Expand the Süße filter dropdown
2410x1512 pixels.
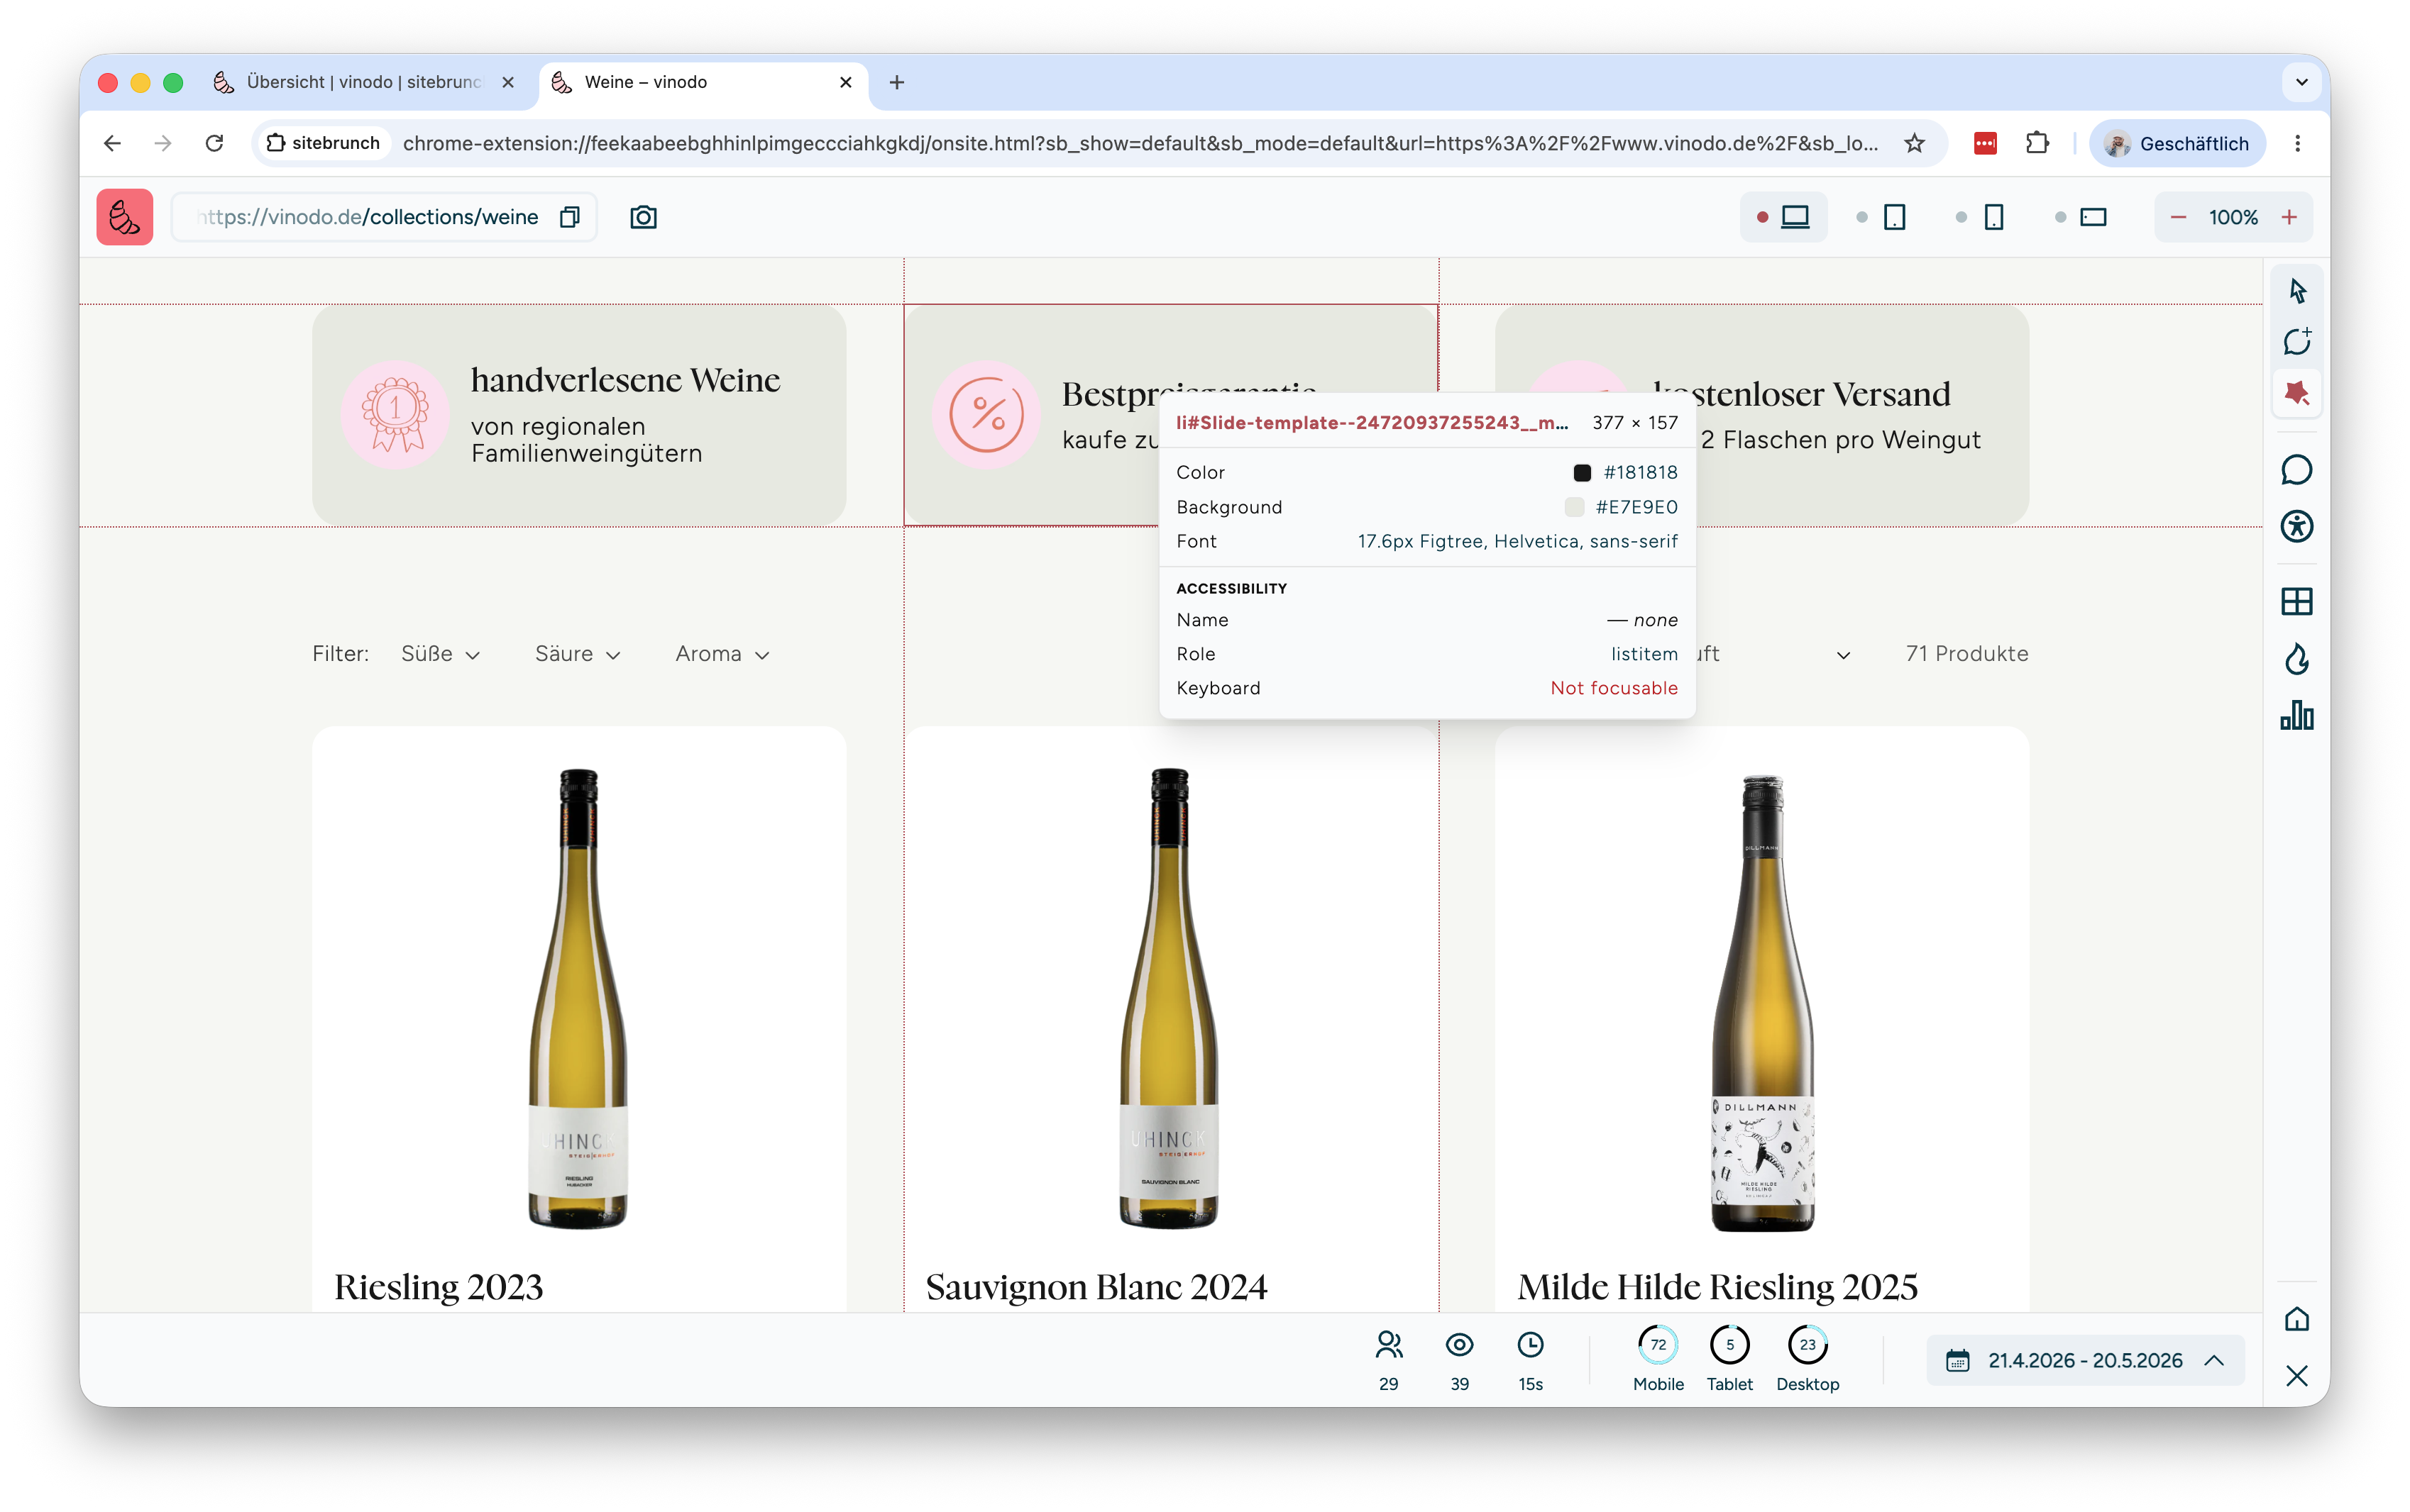[441, 654]
